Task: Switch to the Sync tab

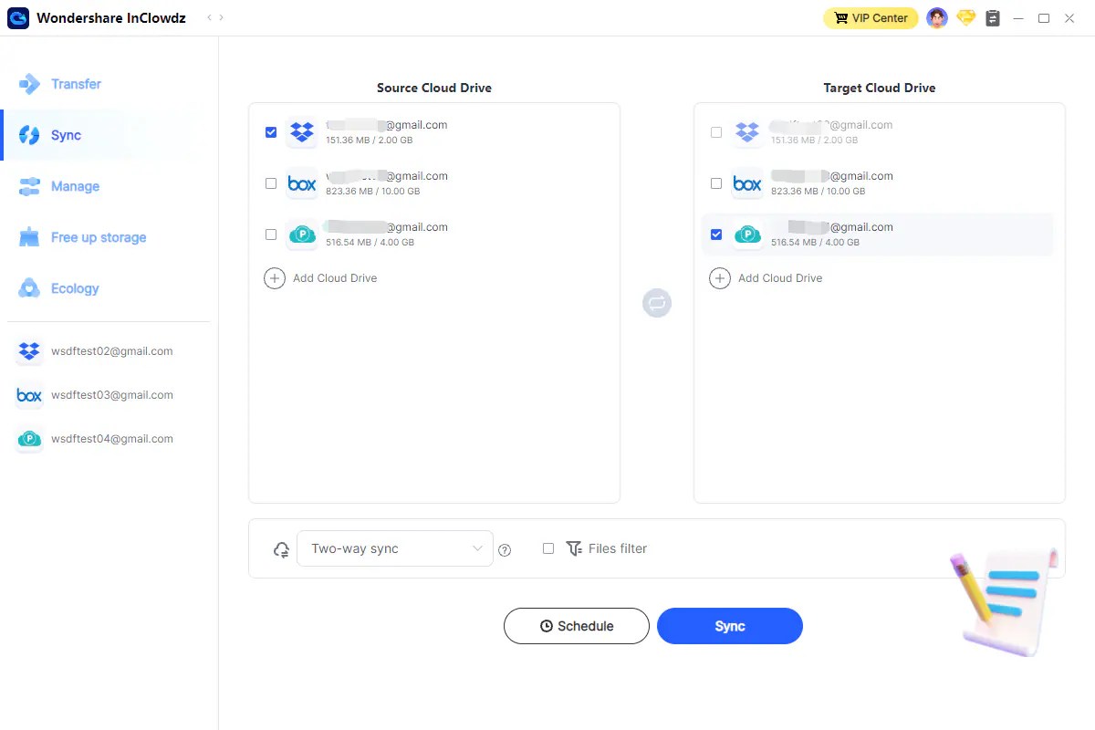Action: [66, 135]
